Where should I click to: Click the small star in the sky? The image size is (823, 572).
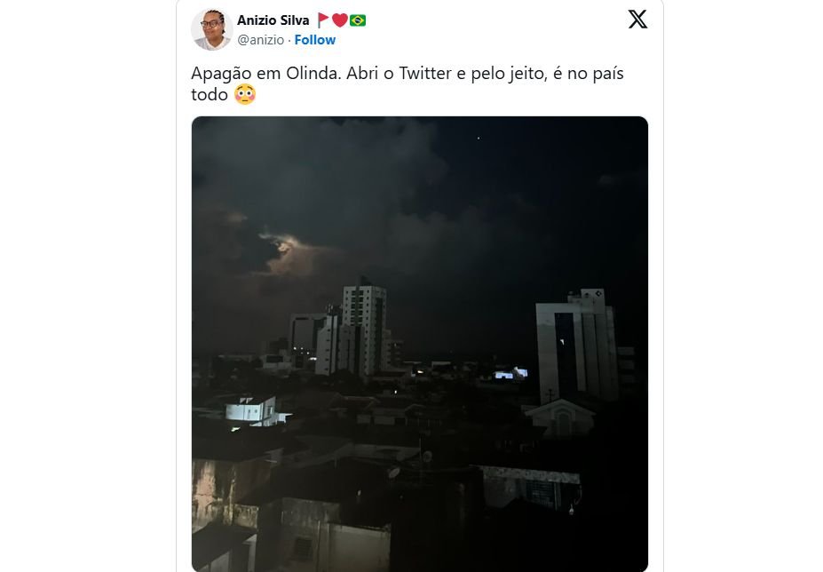coord(479,138)
